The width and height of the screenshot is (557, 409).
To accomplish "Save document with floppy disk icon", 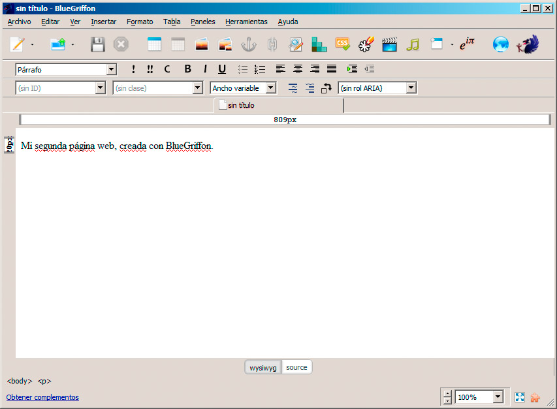I will click(97, 44).
